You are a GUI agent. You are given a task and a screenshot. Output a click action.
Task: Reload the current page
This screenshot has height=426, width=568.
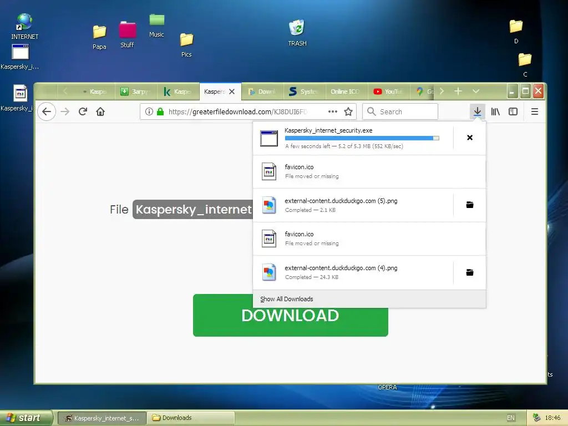(x=83, y=111)
